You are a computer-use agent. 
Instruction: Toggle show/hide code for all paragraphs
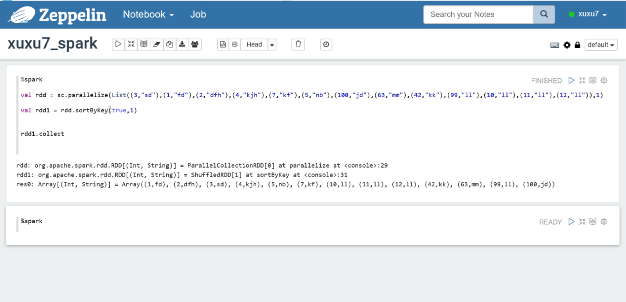[131, 44]
